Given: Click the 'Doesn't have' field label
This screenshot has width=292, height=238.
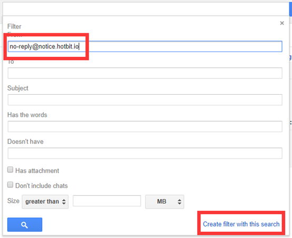Looking at the screenshot, I should click(x=25, y=142).
